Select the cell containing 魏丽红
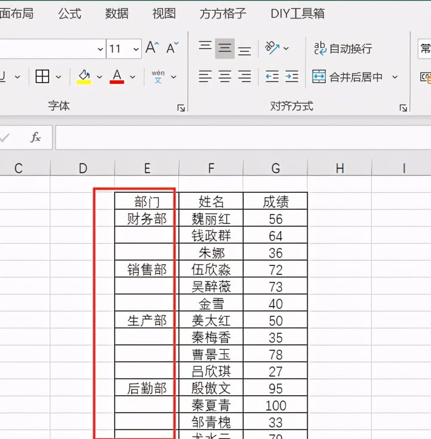This screenshot has width=431, height=439. click(211, 218)
